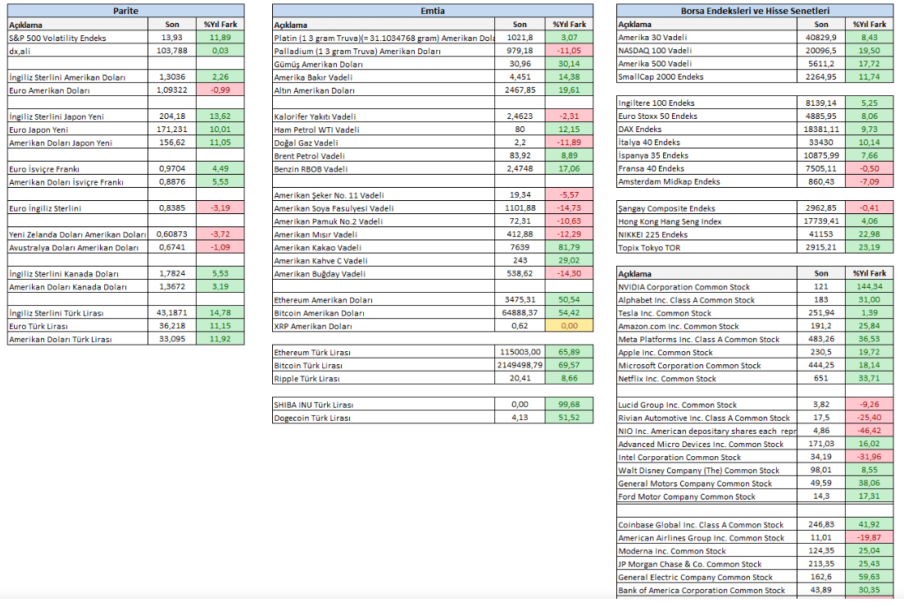Click the Ethereum Amerikan Doları label
This screenshot has width=904, height=607.
pyautogui.click(x=384, y=299)
